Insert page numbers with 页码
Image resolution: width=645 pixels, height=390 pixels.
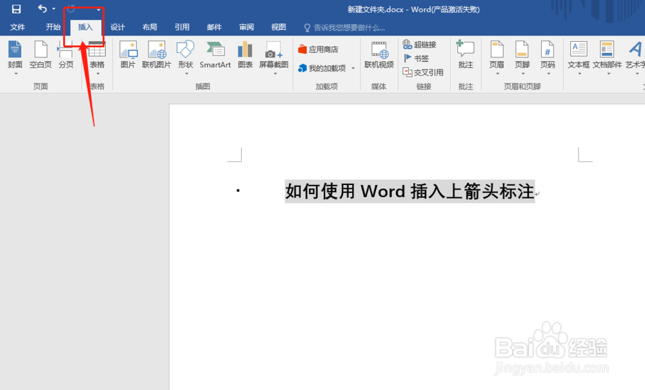(548, 55)
